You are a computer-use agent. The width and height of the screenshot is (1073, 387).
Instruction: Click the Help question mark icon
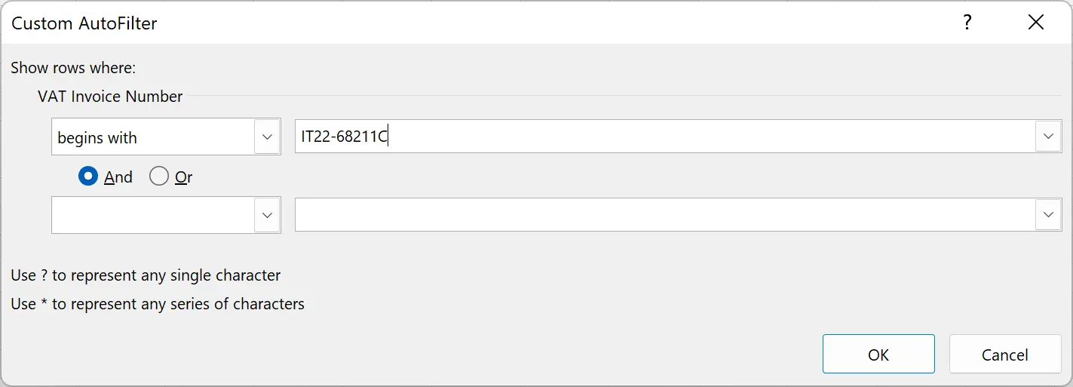coord(967,23)
